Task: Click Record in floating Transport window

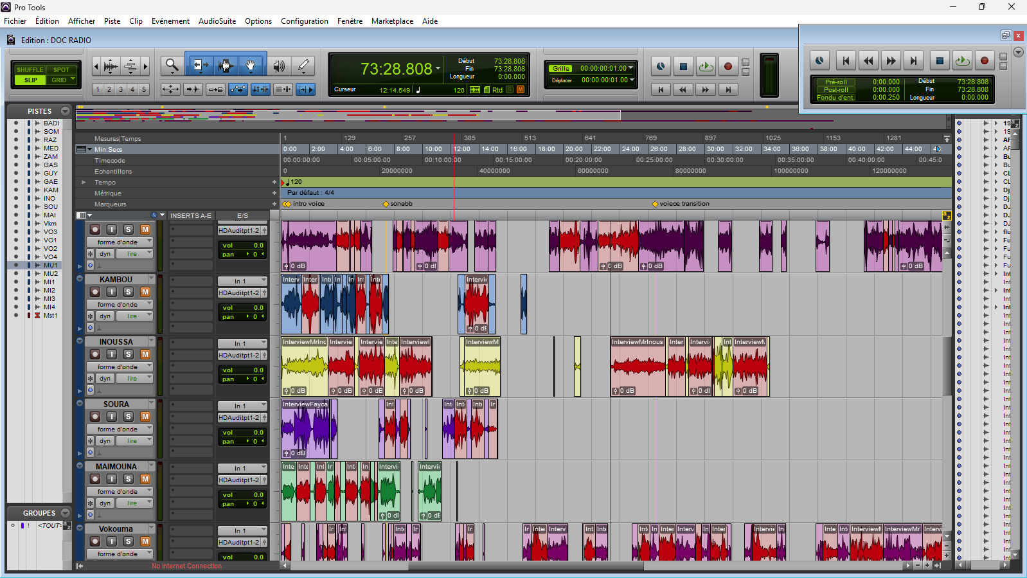Action: (x=985, y=61)
